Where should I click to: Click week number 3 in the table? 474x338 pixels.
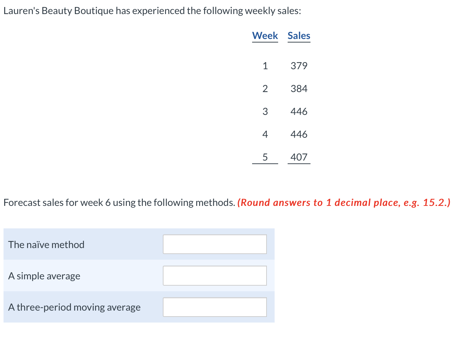tap(265, 111)
